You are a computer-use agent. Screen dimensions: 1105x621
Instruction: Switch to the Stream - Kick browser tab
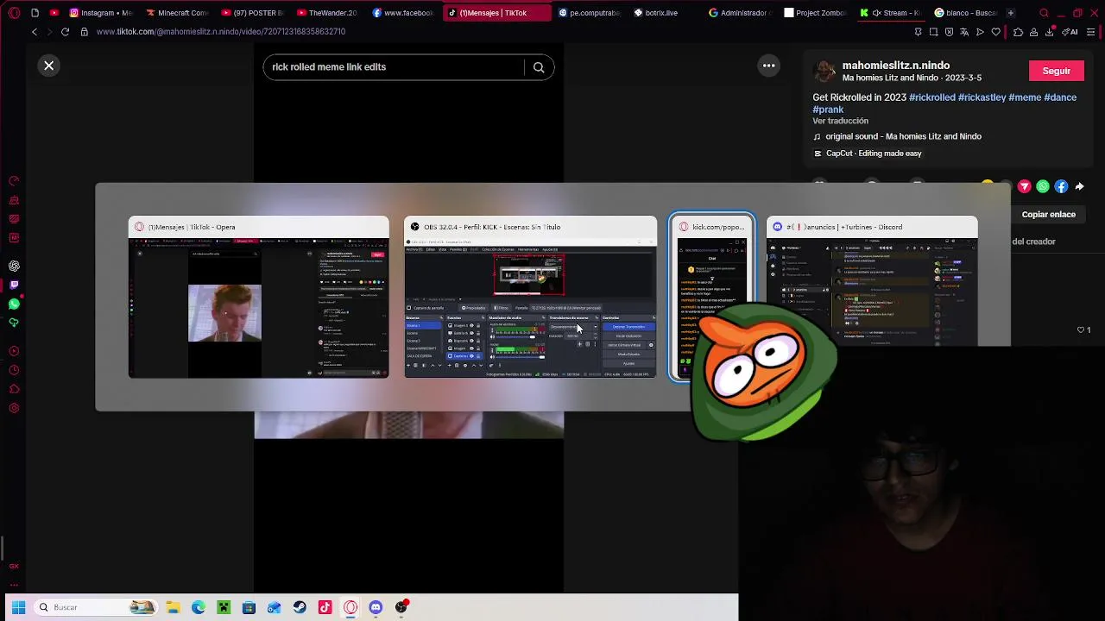click(x=889, y=13)
